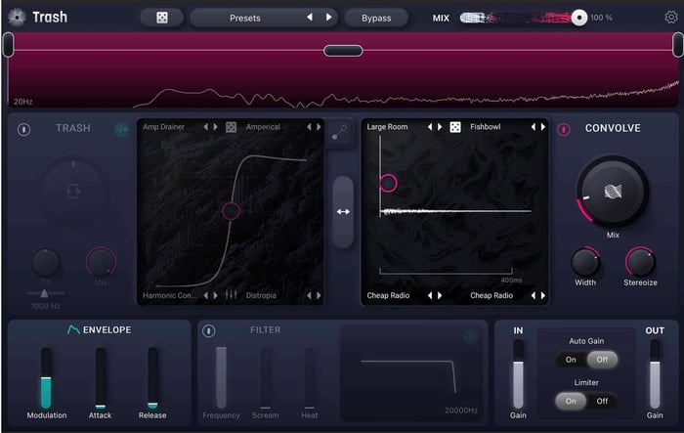
Task: Randomize the Trash distortion pad dice
Action: (x=232, y=127)
